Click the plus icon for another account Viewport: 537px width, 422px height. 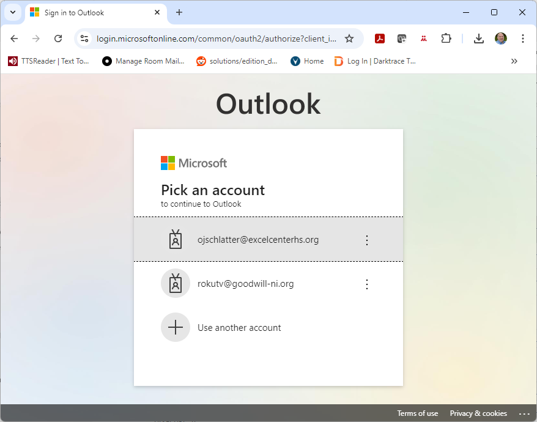pos(176,327)
